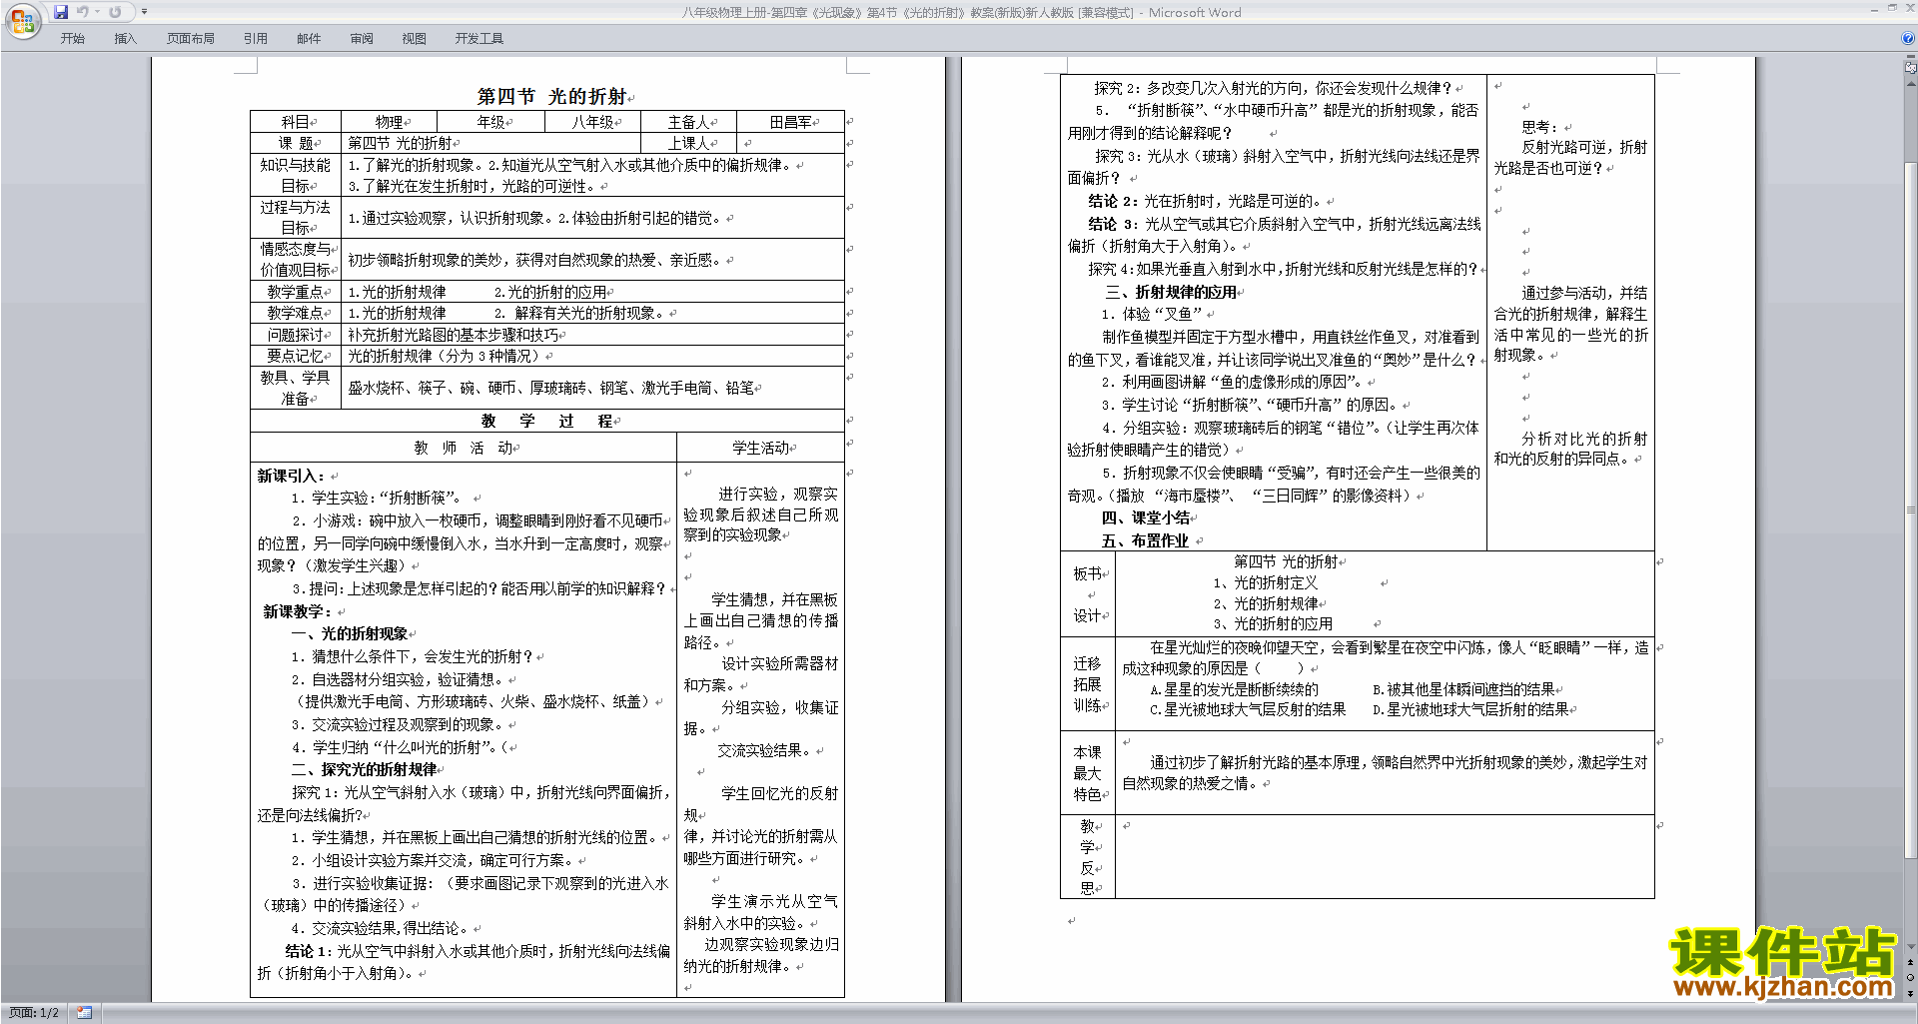Open the 引用 ribbon tab

click(x=256, y=39)
